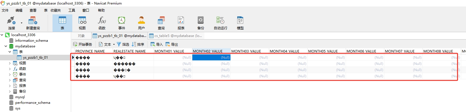Create a new query with 新建查询

(x=33, y=23)
